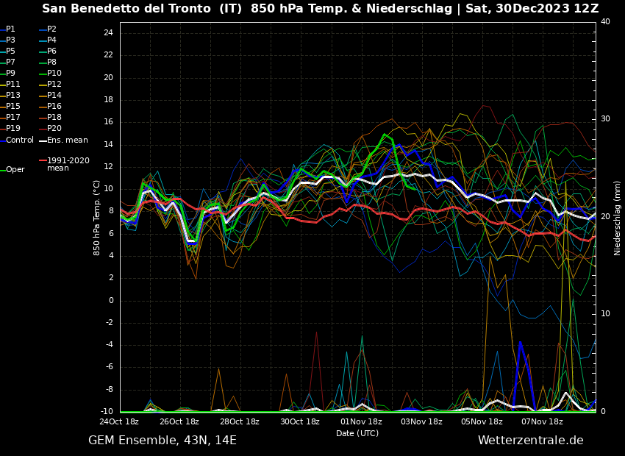Click the 07Nov 18z date tick label
This screenshot has height=456, width=625.
[542, 422]
